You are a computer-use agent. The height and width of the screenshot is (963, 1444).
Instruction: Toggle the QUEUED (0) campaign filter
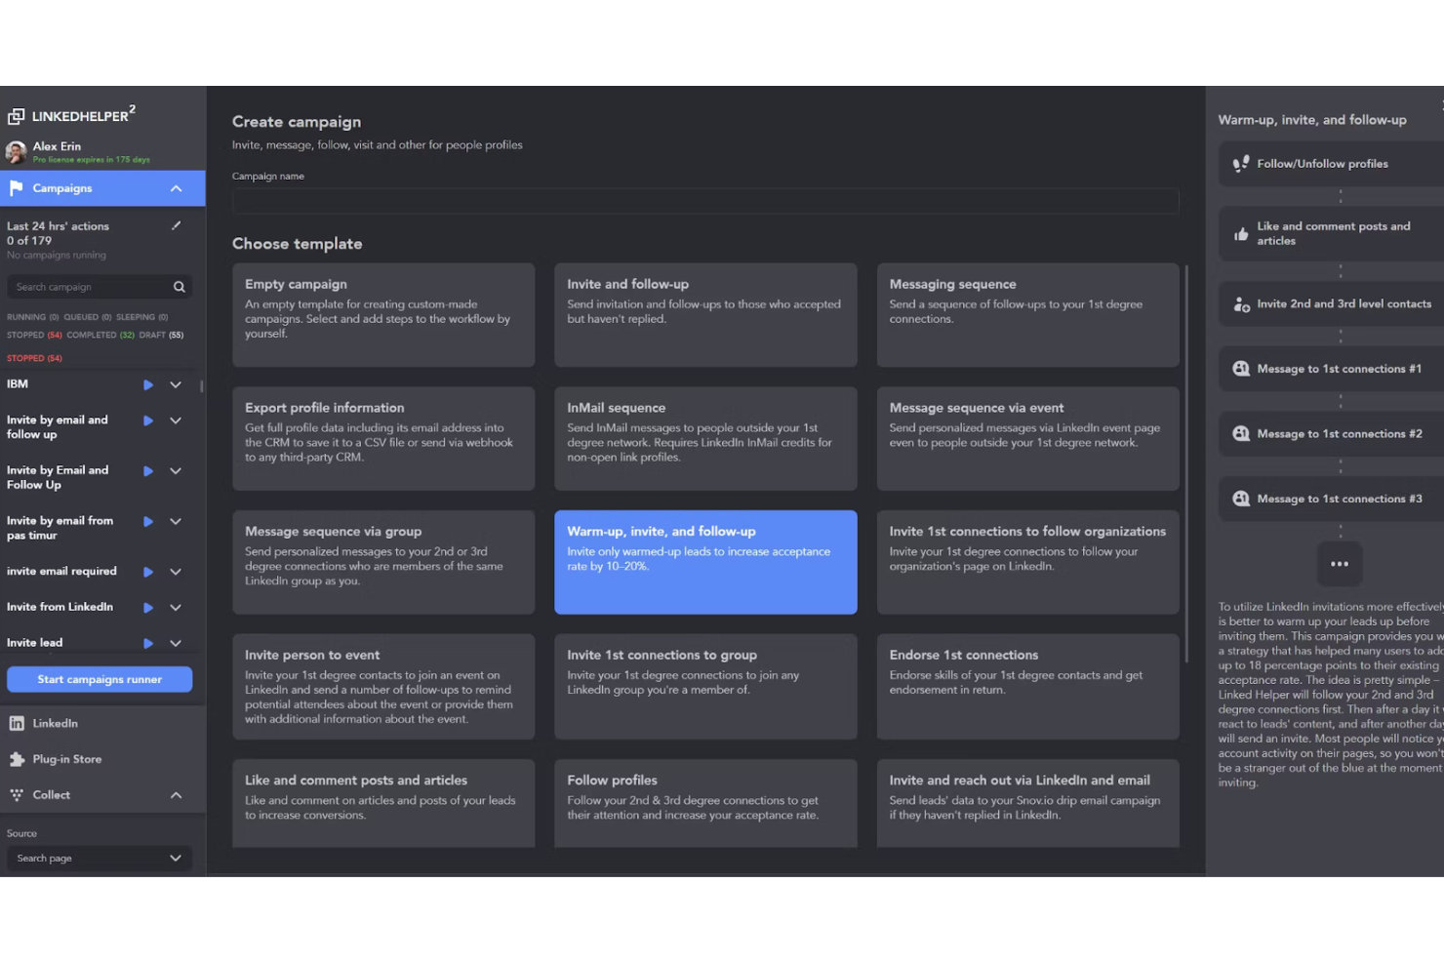click(x=88, y=317)
